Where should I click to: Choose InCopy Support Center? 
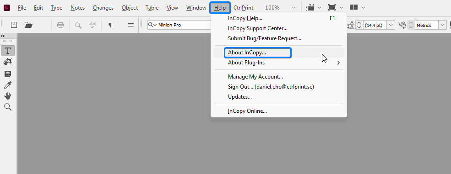tap(279, 28)
